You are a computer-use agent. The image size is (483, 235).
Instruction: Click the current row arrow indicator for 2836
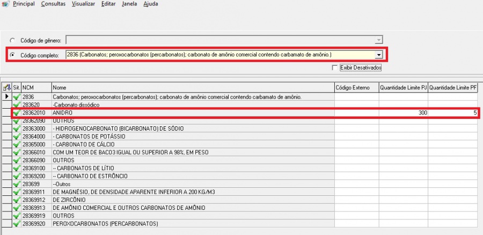7,96
